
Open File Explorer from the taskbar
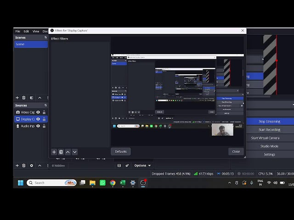(x=92, y=183)
